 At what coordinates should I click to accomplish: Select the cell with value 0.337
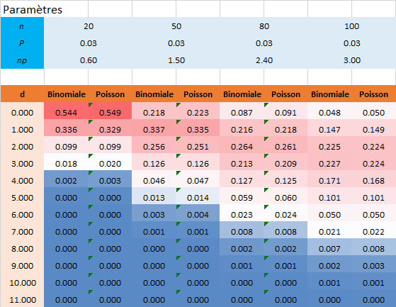tap(154, 130)
